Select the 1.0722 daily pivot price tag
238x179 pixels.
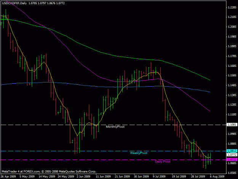[232, 160]
